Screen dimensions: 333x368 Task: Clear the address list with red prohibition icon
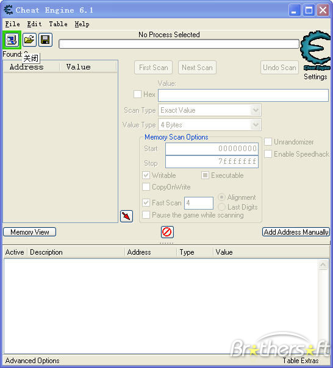tap(167, 232)
